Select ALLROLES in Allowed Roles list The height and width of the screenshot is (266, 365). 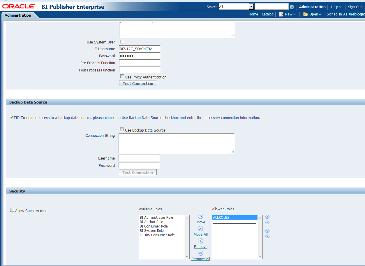[x=235, y=218]
